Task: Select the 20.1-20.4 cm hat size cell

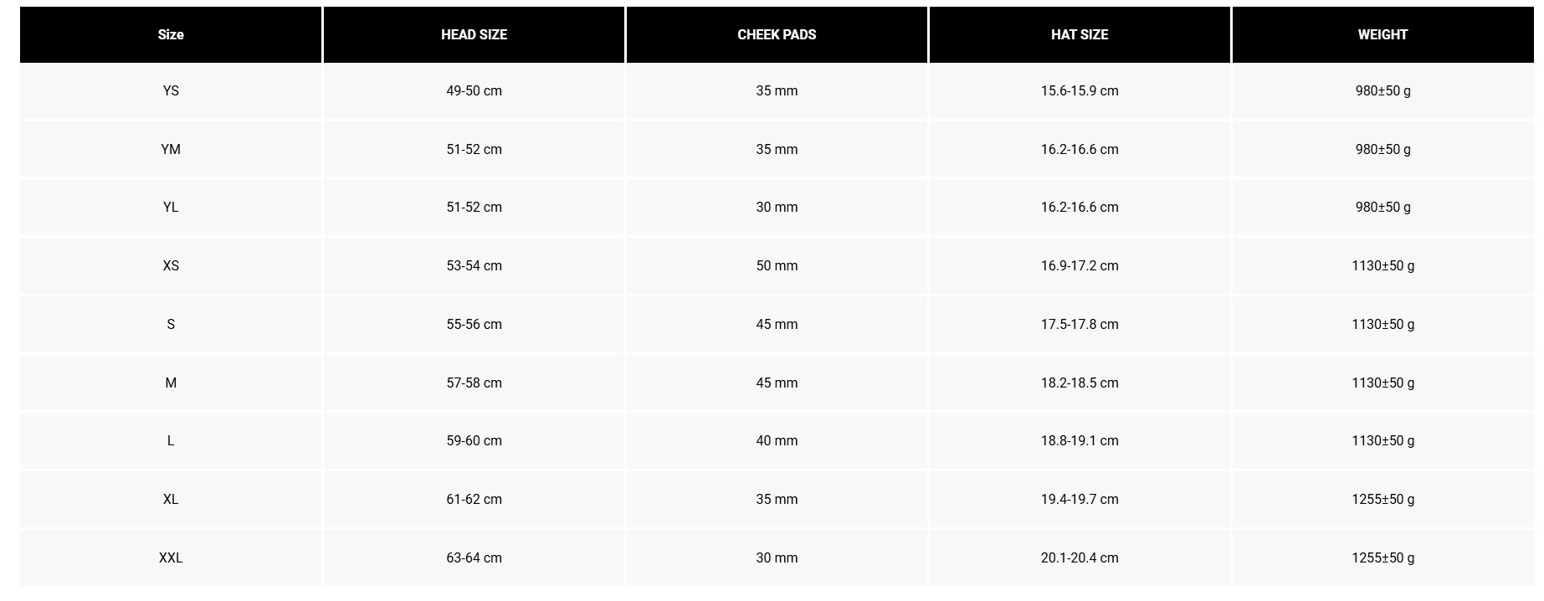Action: tap(1080, 557)
